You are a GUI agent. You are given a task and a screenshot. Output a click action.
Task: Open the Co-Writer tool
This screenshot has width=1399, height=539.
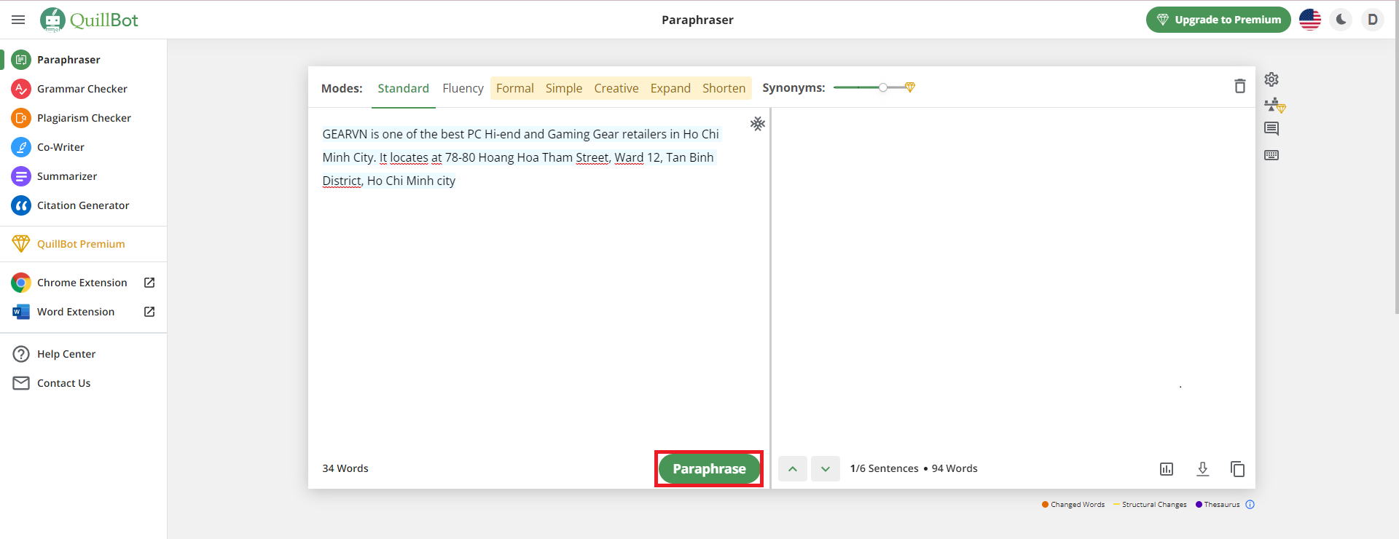coord(84,147)
